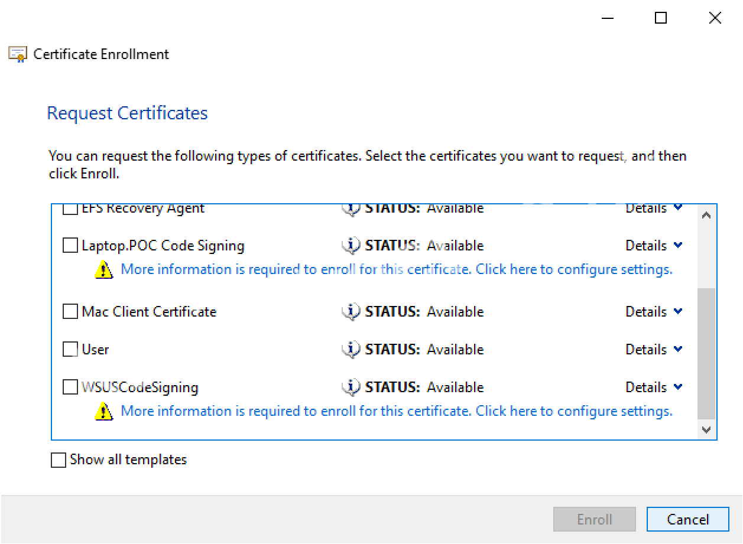Show Details for the User certificate
Viewport: 743px width, 544px height.
tap(654, 349)
